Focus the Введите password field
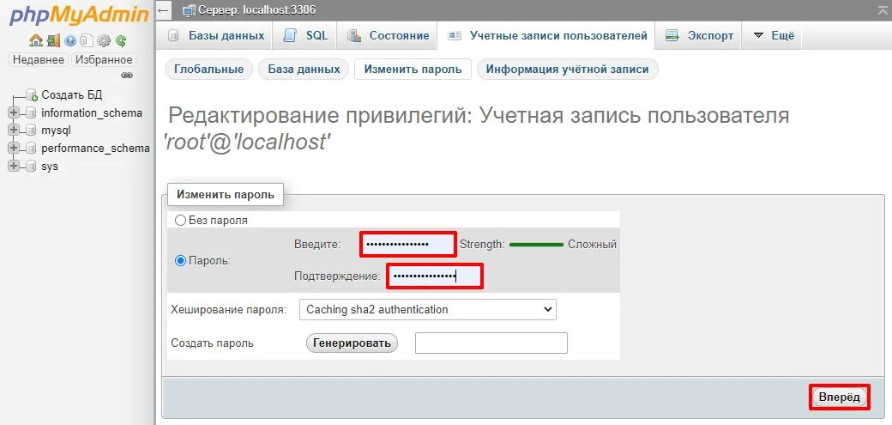The image size is (892, 425). 408,245
